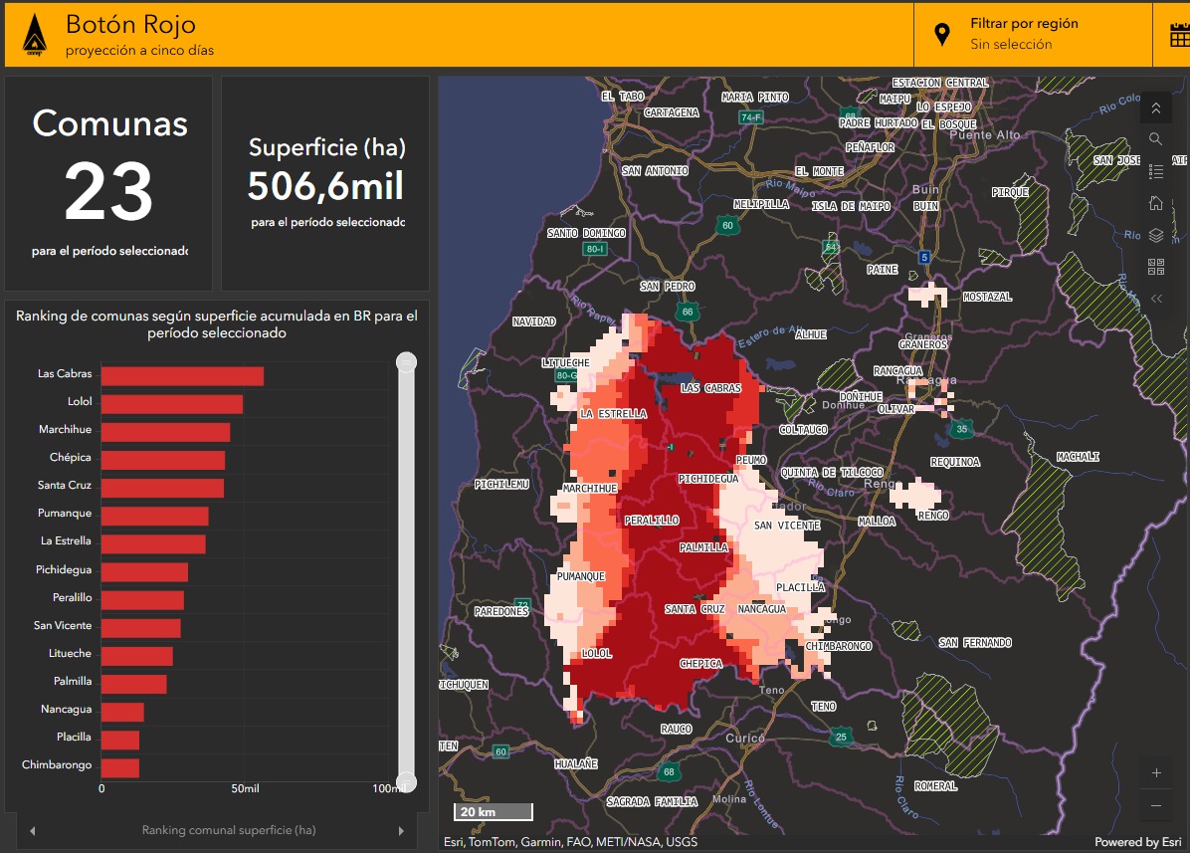Click the calendar date filter icon
The image size is (1190, 853).
click(1179, 35)
